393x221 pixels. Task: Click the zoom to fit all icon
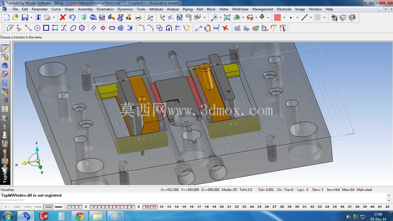coord(227,17)
